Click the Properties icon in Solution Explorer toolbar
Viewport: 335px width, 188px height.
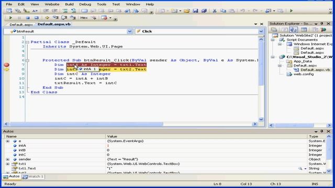point(274,30)
